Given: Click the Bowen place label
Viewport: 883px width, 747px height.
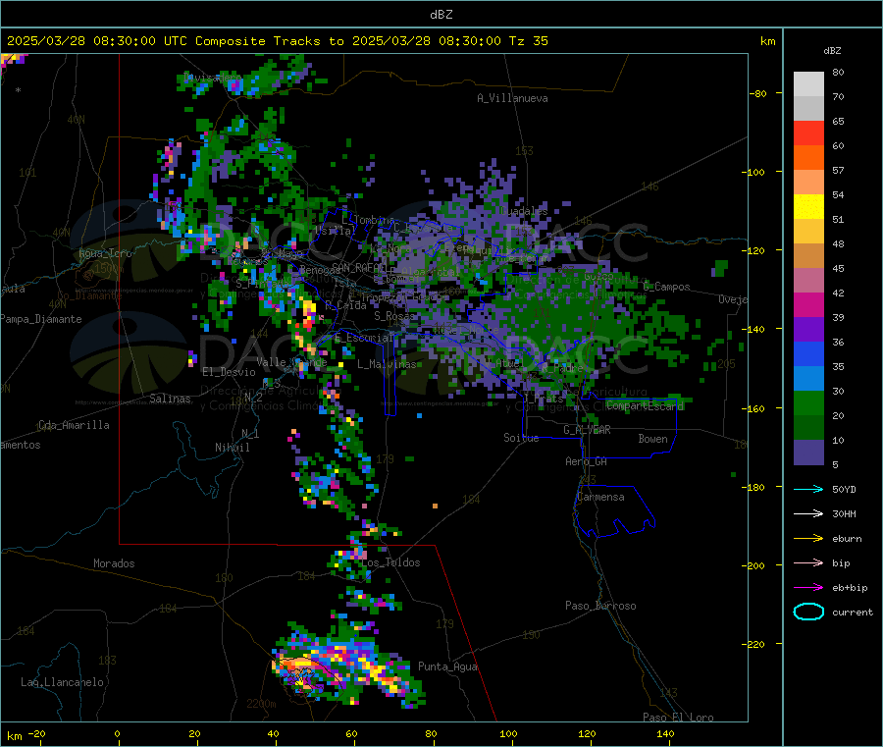Looking at the screenshot, I should 652,439.
